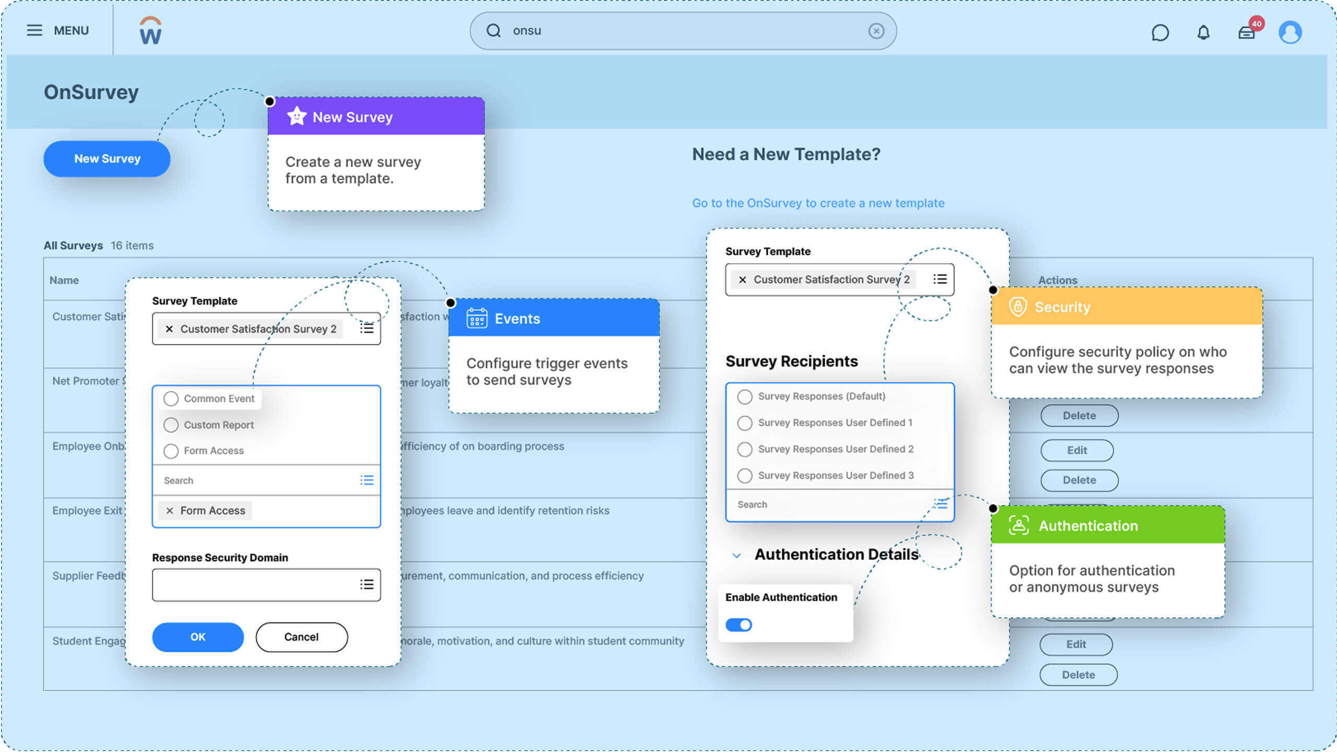Select Survey Responses (Default) radio option
Viewport: 1337px width, 752px height.
point(745,397)
